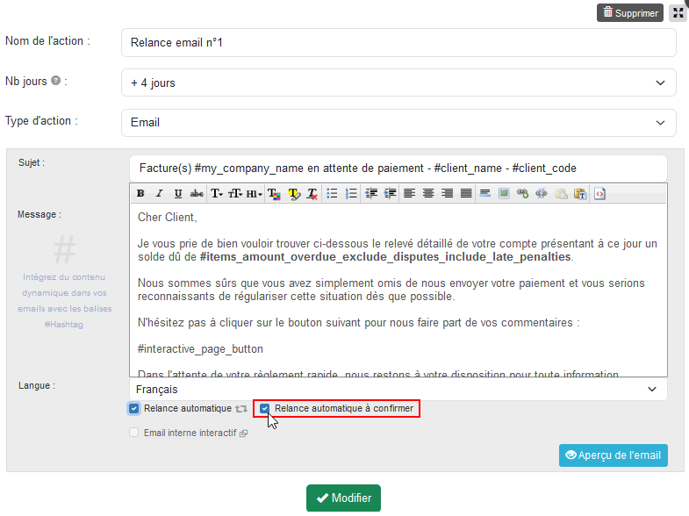Insert a bulleted list
This screenshot has height=516, width=689.
332,193
